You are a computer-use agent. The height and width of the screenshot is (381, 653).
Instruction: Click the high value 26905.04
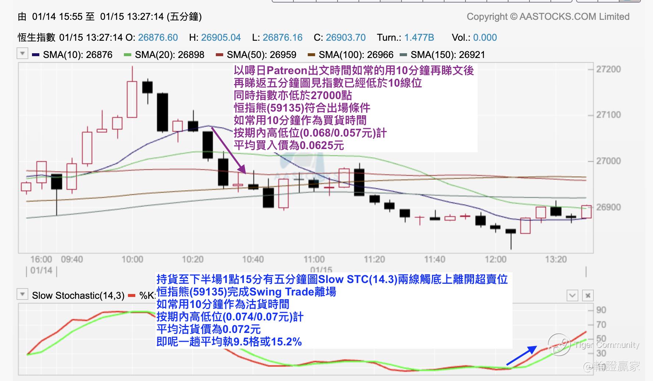coord(221,37)
